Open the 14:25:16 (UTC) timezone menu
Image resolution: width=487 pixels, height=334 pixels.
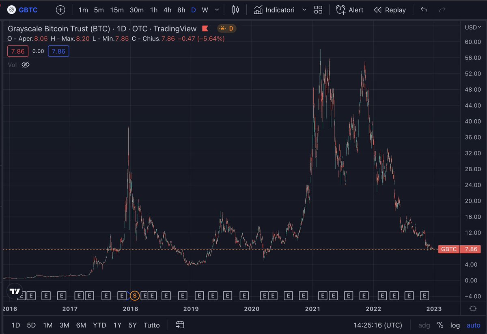(378, 325)
